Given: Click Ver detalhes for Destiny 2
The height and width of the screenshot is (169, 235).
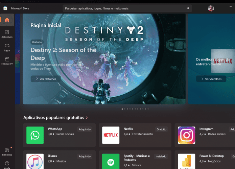Looking at the screenshot, I should (46, 79).
